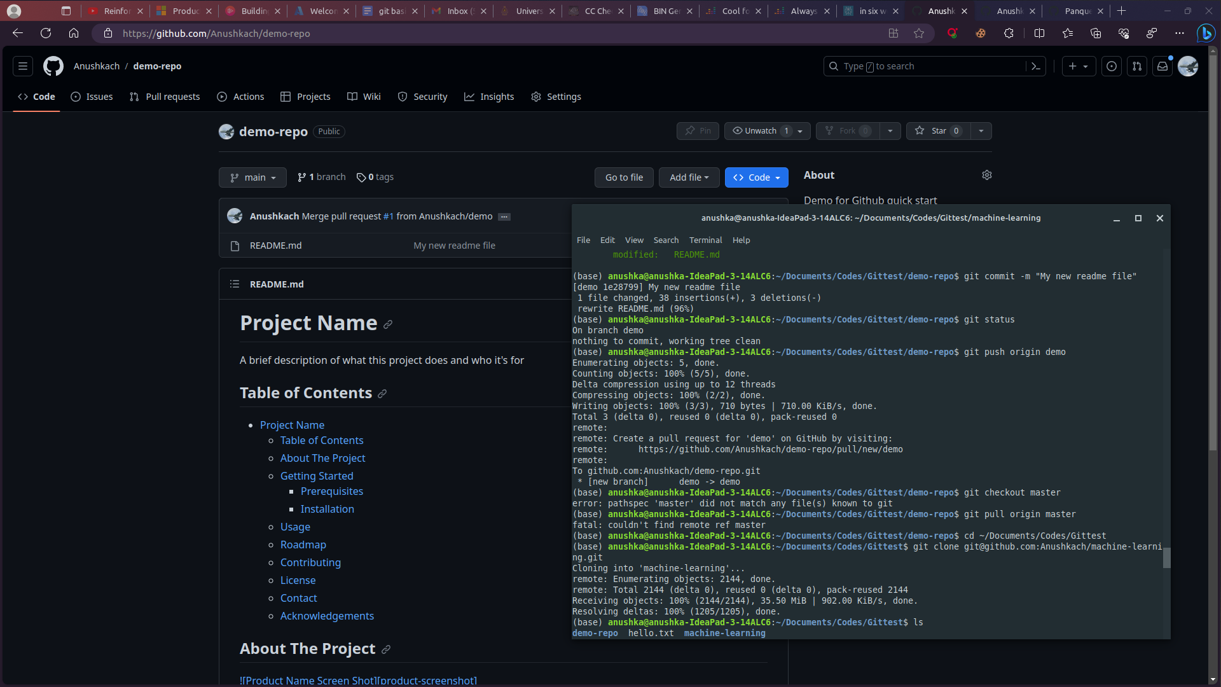Jump to the Installation section link
This screenshot has height=687, width=1221.
coord(328,509)
